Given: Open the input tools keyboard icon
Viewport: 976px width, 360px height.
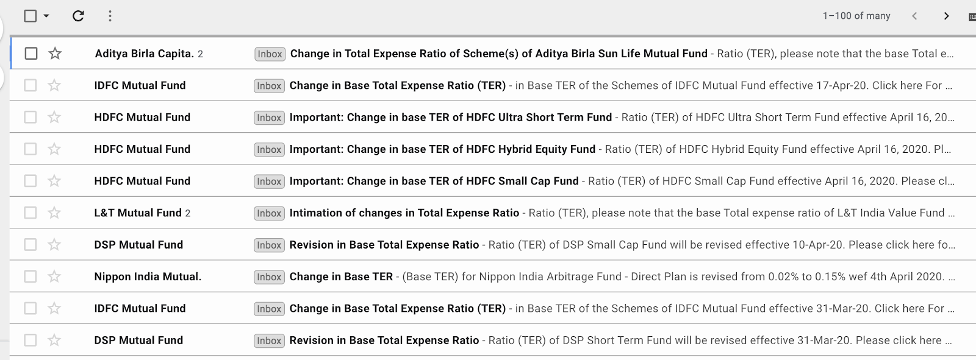Looking at the screenshot, I should [x=972, y=16].
